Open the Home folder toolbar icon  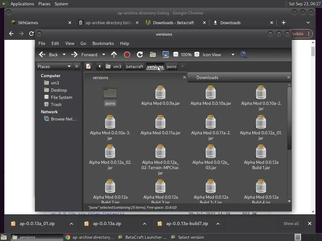tap(153, 55)
